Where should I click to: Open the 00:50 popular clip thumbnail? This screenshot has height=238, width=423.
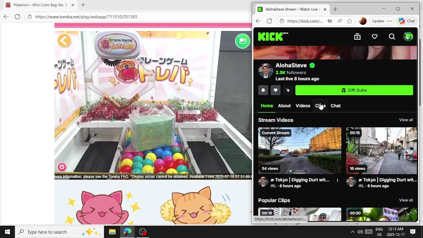[x=381, y=214]
